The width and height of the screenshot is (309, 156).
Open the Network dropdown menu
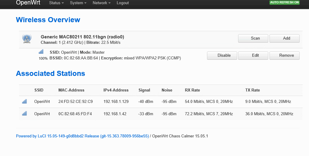coord(101,3)
